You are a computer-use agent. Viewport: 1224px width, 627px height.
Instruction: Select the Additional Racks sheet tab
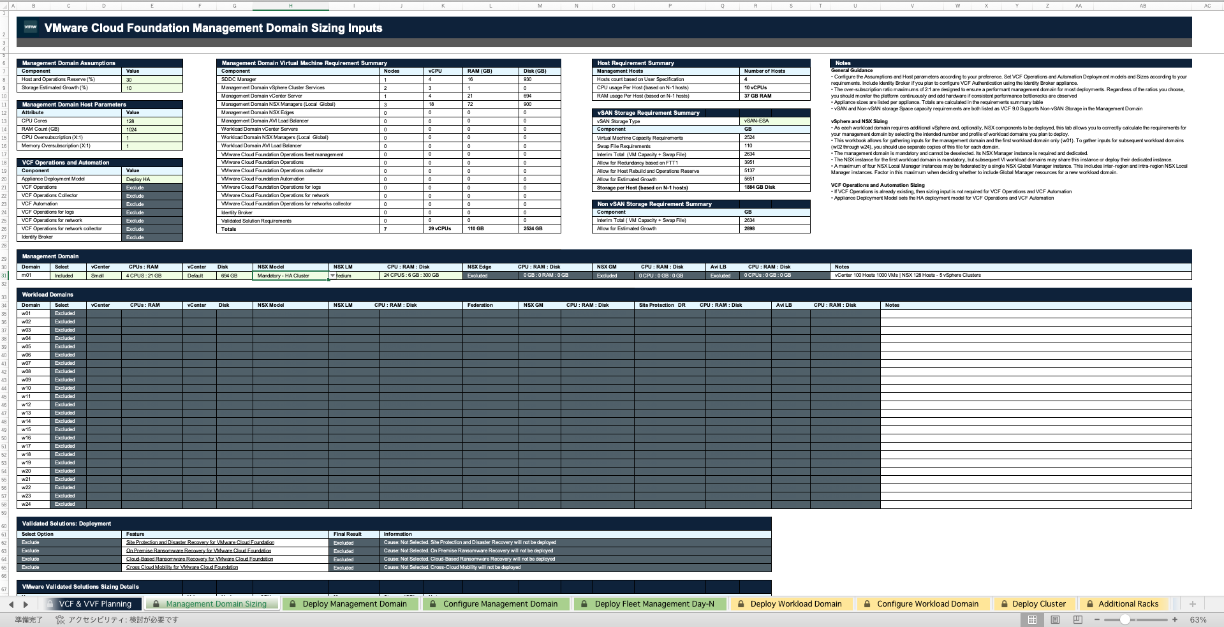tap(1123, 604)
